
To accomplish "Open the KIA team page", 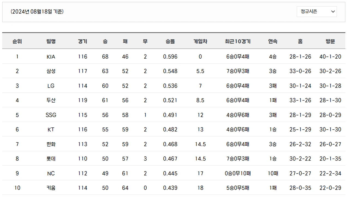I will [x=51, y=56].
